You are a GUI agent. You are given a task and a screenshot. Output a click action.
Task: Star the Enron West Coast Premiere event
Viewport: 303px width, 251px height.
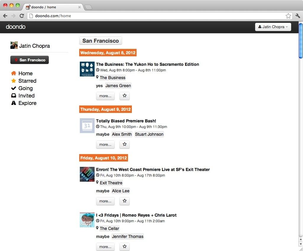click(124, 201)
